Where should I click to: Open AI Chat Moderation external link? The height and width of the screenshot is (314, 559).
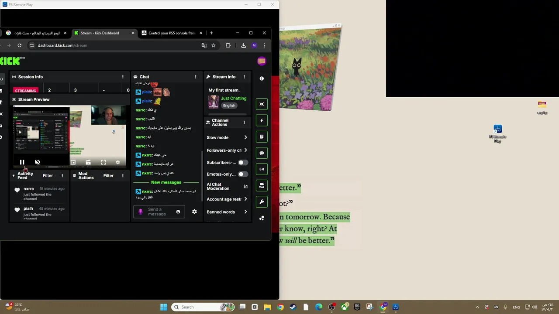tap(245, 187)
